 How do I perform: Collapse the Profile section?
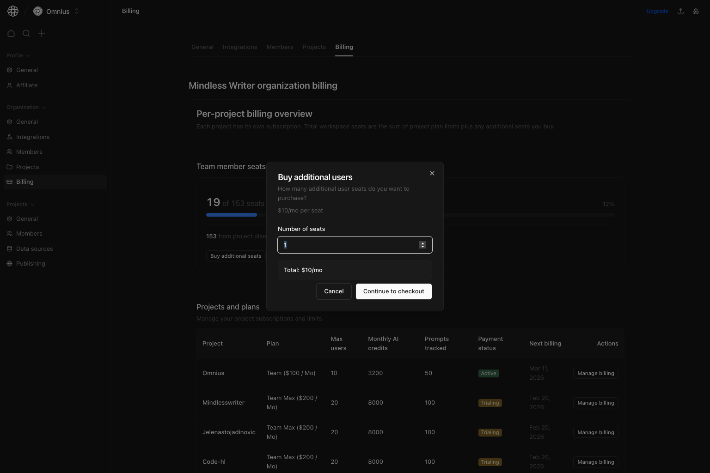[x=29, y=55]
